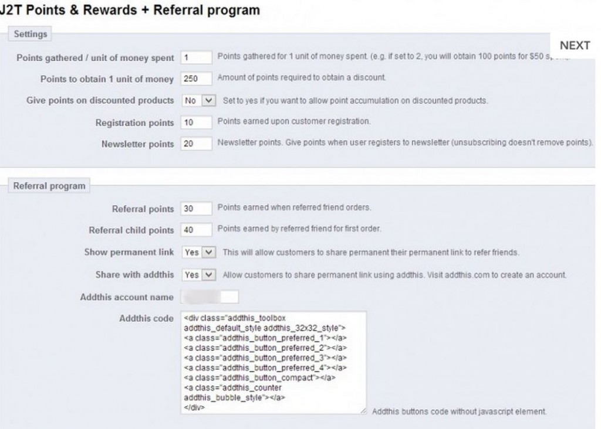This screenshot has width=601, height=429.
Task: Click the Points gathered per unit field
Action: point(196,57)
